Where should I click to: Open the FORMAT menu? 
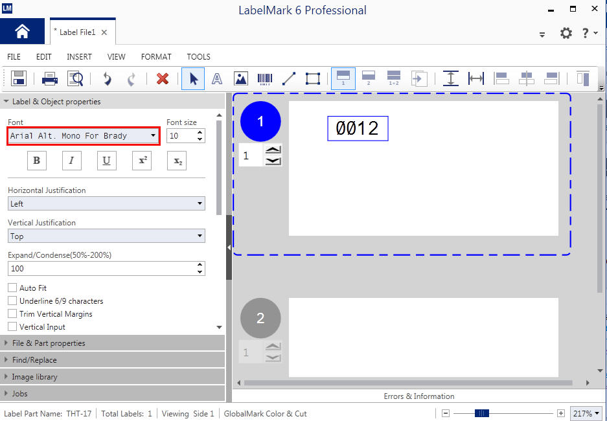click(x=156, y=57)
